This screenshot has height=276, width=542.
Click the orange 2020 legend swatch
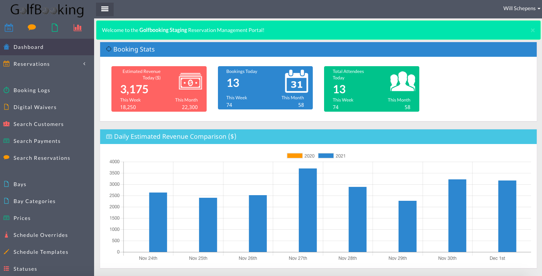(x=294, y=155)
